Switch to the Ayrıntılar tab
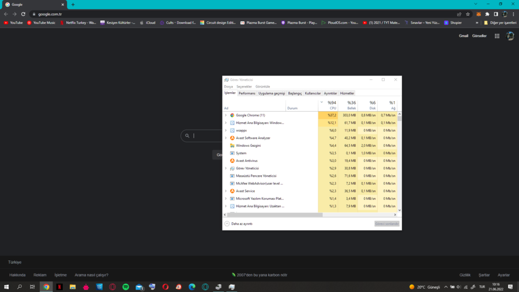This screenshot has width=519, height=292. pyautogui.click(x=330, y=93)
